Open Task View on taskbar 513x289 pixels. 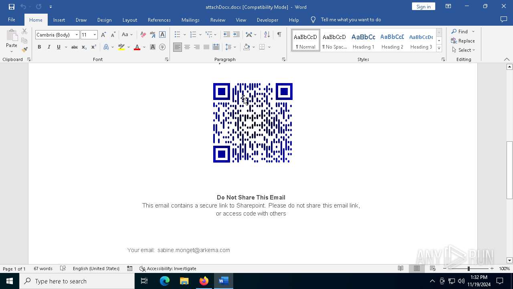click(144, 281)
